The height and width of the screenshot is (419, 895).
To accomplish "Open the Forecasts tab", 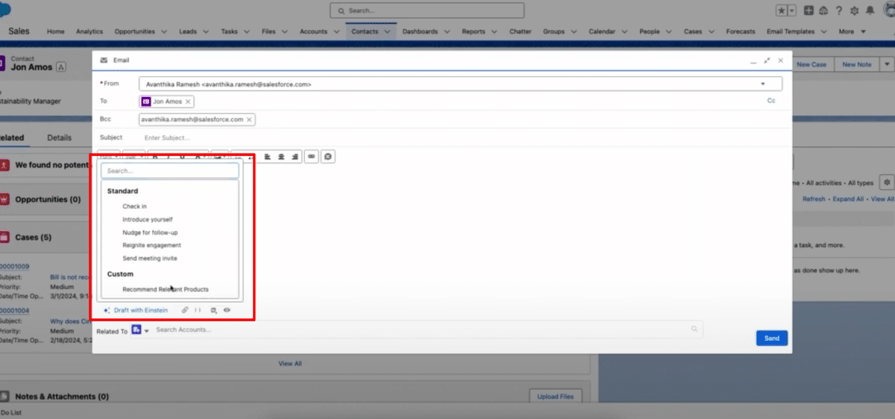I will pyautogui.click(x=740, y=32).
